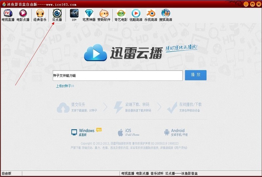Click the 播放 play button
262x177 pixels.
coord(196,75)
